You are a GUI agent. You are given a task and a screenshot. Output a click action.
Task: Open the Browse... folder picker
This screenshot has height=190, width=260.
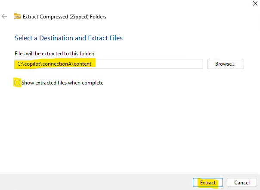(x=225, y=64)
